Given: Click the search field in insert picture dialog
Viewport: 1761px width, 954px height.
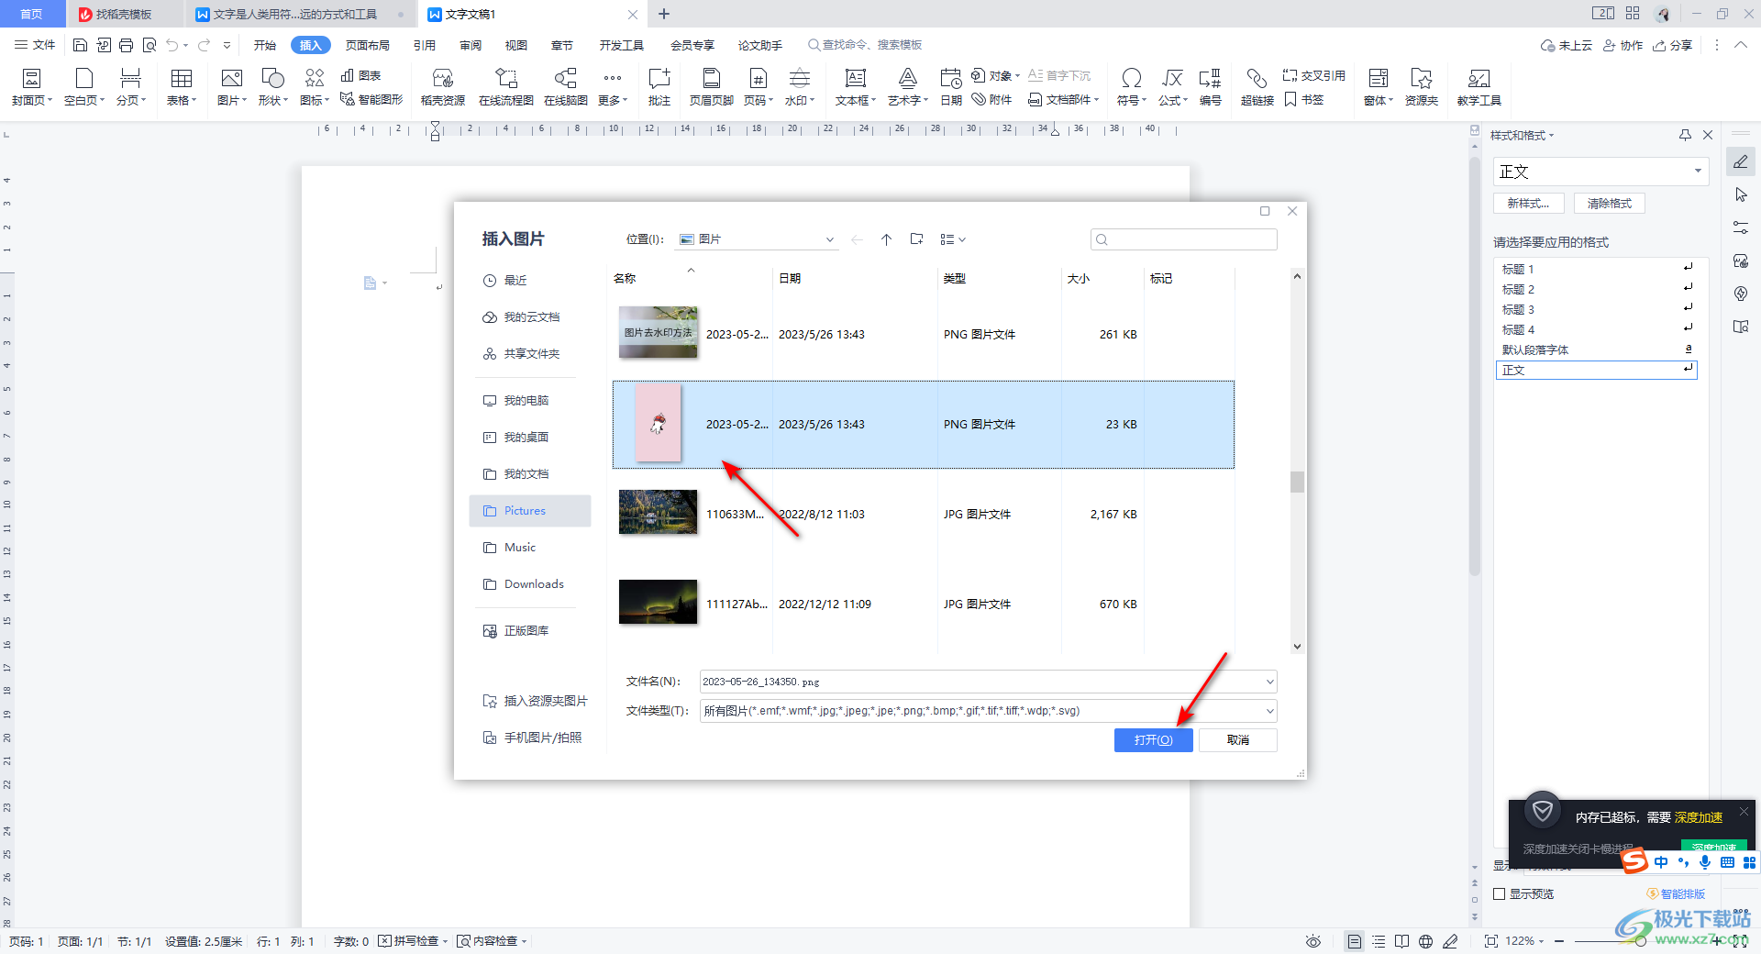Looking at the screenshot, I should (1183, 239).
